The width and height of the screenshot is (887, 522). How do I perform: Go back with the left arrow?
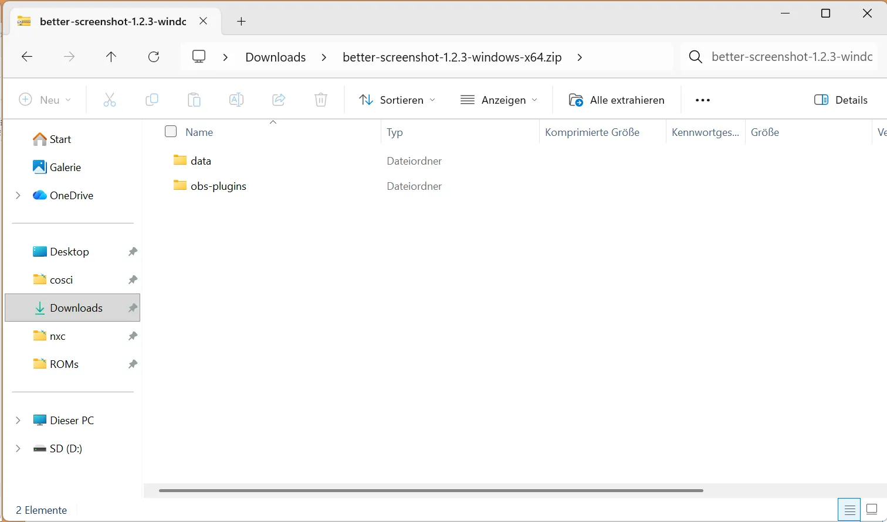(27, 57)
